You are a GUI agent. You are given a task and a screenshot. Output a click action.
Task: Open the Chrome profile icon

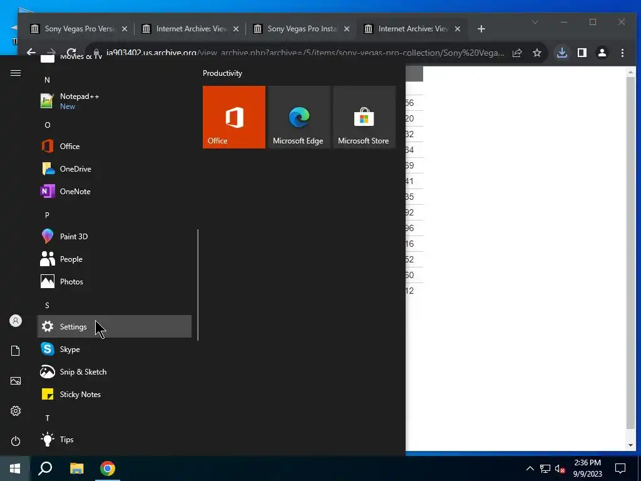(602, 53)
